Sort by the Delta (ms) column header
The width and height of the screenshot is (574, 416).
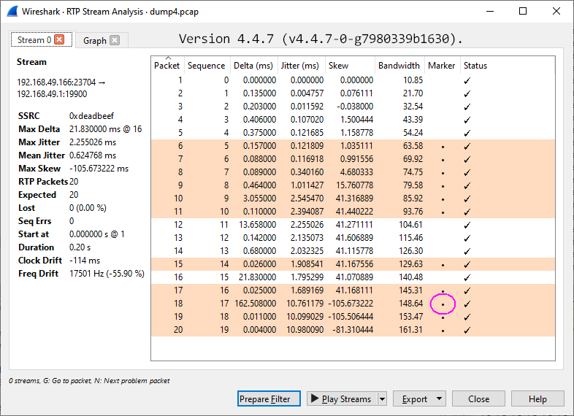[x=254, y=66]
